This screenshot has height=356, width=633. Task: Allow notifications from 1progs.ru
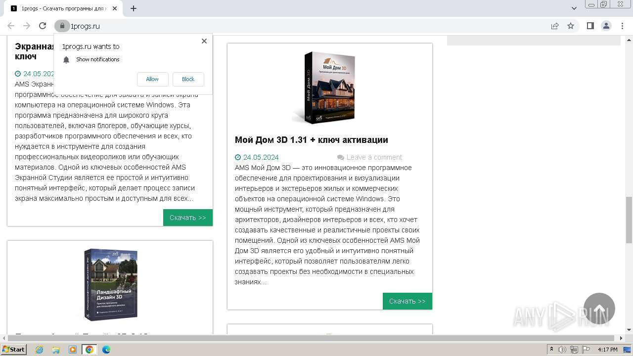click(152, 79)
